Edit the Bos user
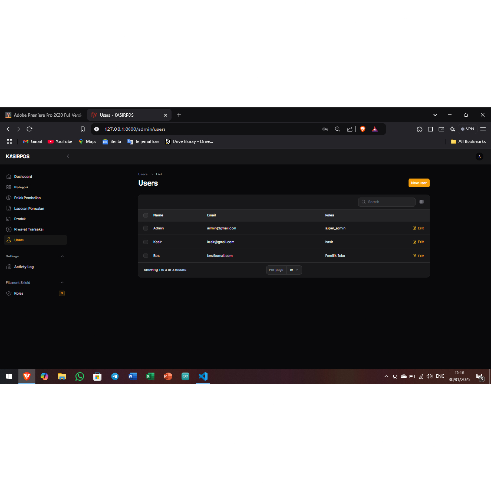The height and width of the screenshot is (491, 491). 418,256
